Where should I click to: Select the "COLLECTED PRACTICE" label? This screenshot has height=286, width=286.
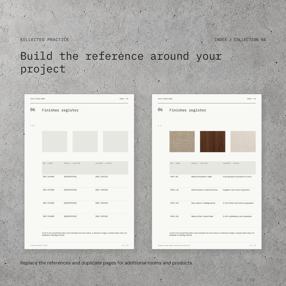pos(45,40)
